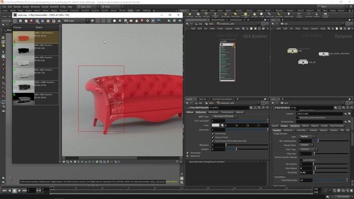
Task: Click the VFB toolbar move/crosshair icon
Action: pyautogui.click(x=148, y=21)
